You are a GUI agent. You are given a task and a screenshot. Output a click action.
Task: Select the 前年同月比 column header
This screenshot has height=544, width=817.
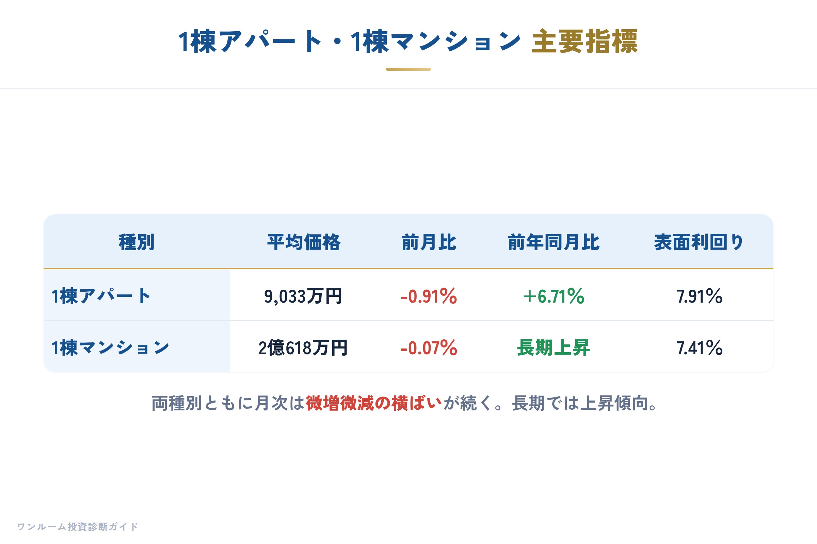coord(554,242)
